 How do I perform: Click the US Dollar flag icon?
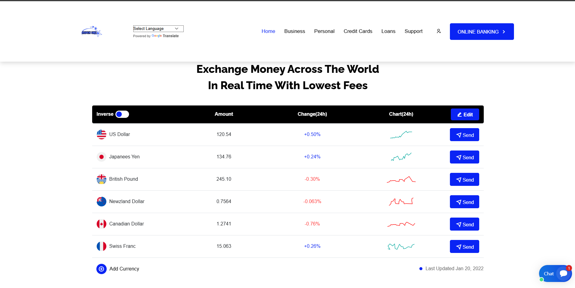point(101,134)
